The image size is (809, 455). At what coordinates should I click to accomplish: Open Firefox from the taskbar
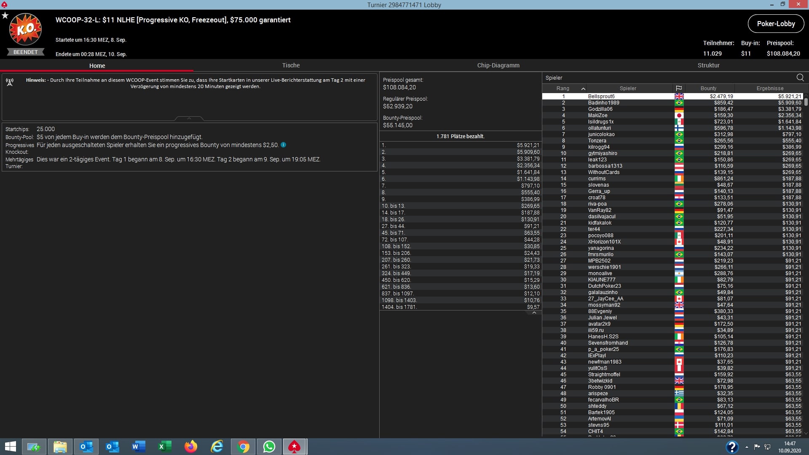191,447
